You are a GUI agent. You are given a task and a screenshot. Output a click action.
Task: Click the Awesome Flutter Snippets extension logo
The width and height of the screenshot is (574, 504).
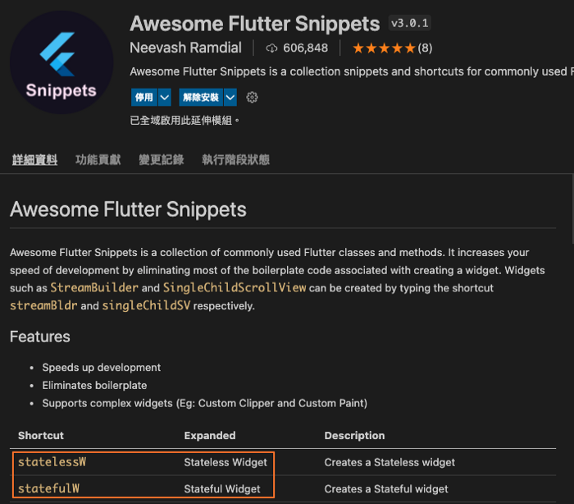click(x=61, y=62)
